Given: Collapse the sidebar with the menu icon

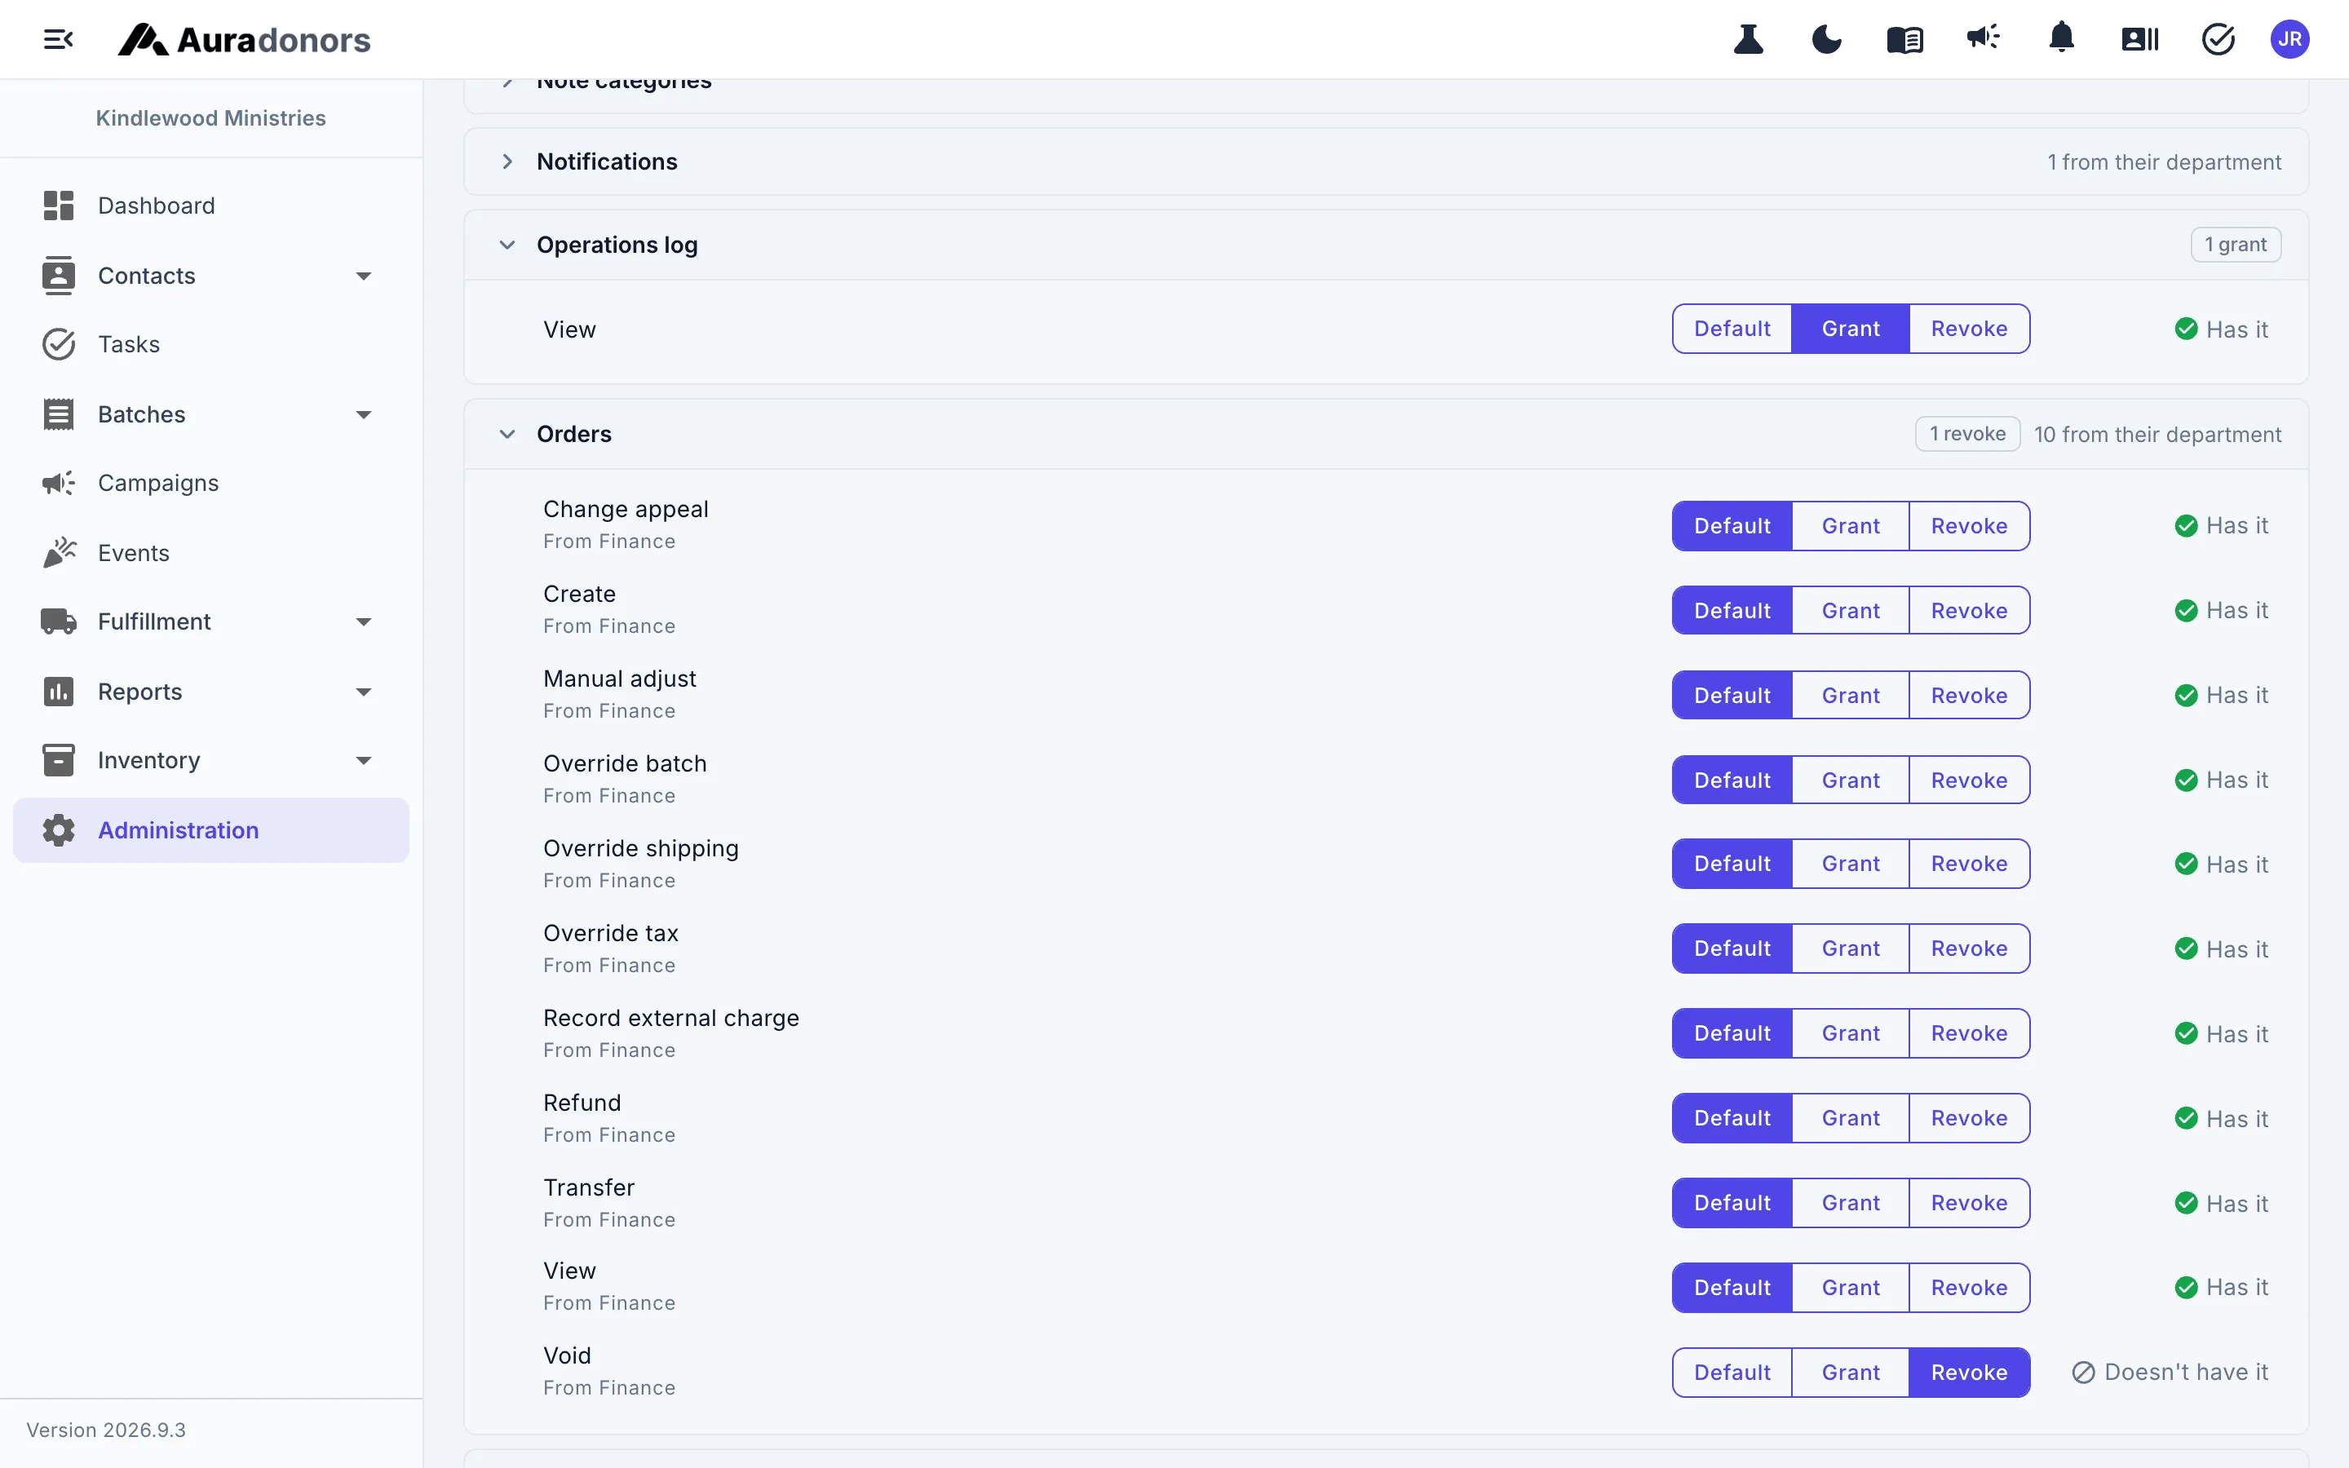Looking at the screenshot, I should (x=58, y=40).
